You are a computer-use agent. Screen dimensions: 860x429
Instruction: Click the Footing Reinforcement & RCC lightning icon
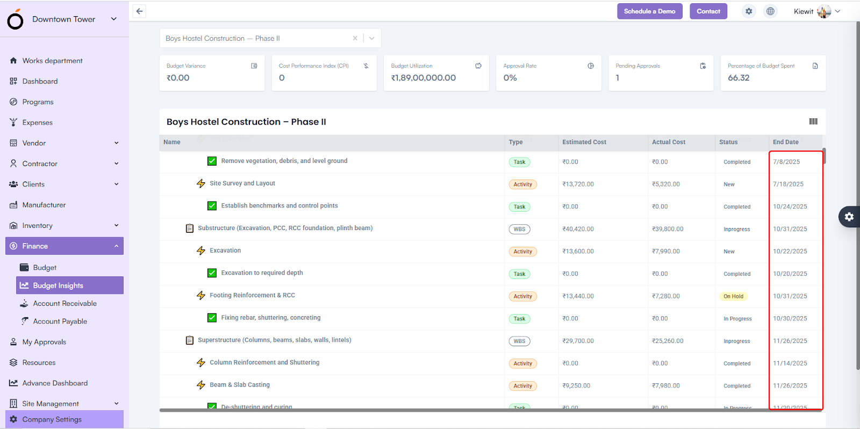tap(201, 296)
